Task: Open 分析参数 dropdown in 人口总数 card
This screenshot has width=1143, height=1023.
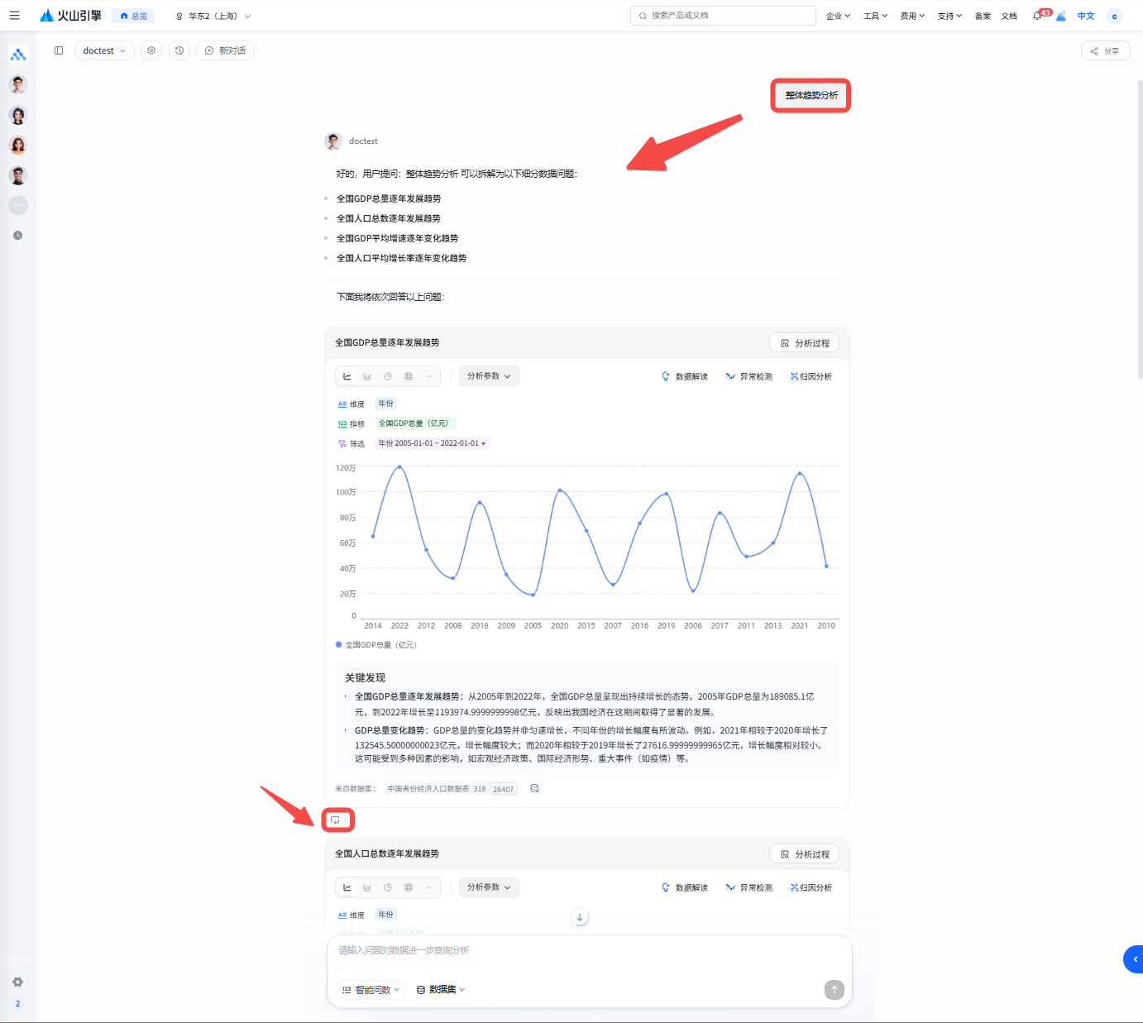Action: [489, 887]
